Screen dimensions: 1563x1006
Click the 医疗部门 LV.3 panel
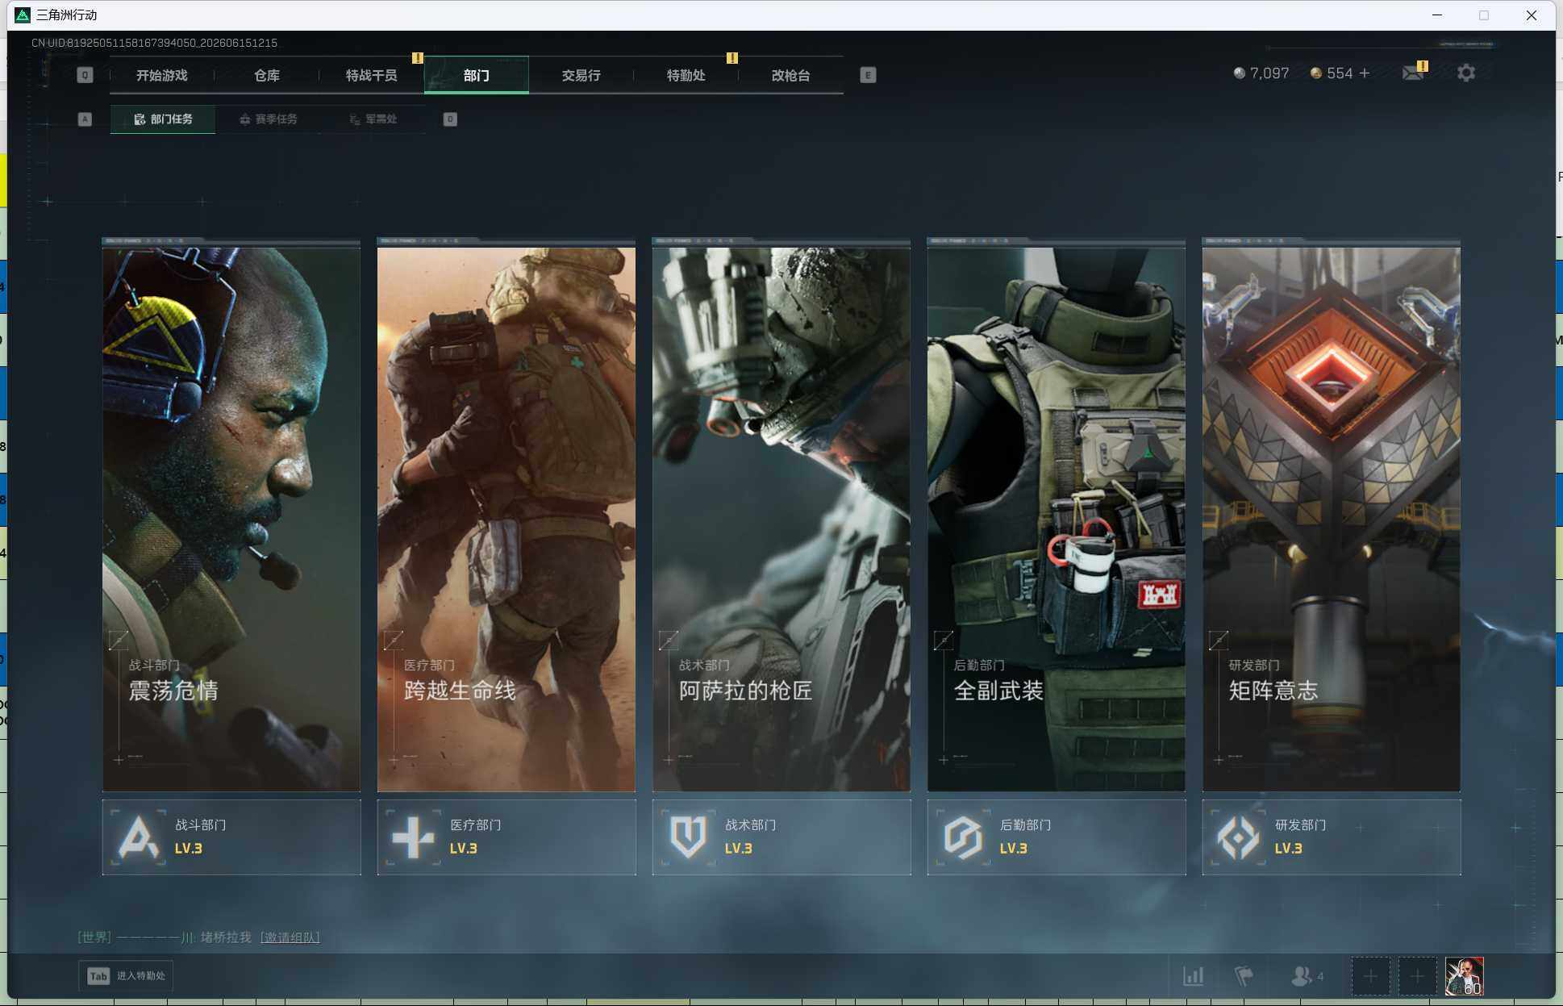tap(506, 837)
